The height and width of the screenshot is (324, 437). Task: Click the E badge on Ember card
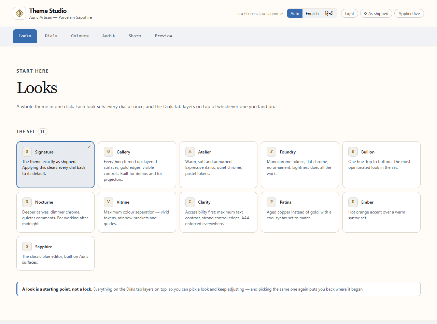[353, 202]
